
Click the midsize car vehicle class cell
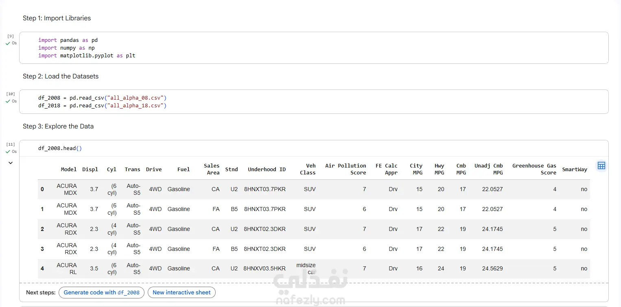pos(306,269)
